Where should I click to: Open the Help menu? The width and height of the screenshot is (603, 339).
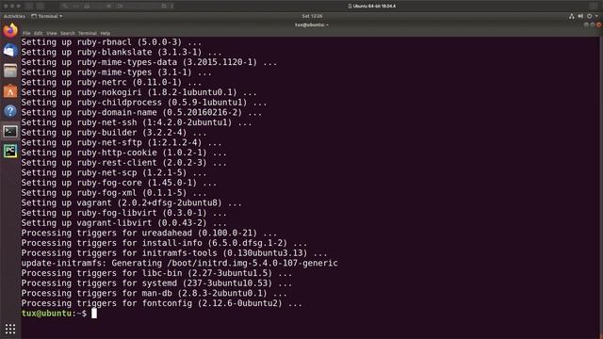pyautogui.click(x=105, y=34)
